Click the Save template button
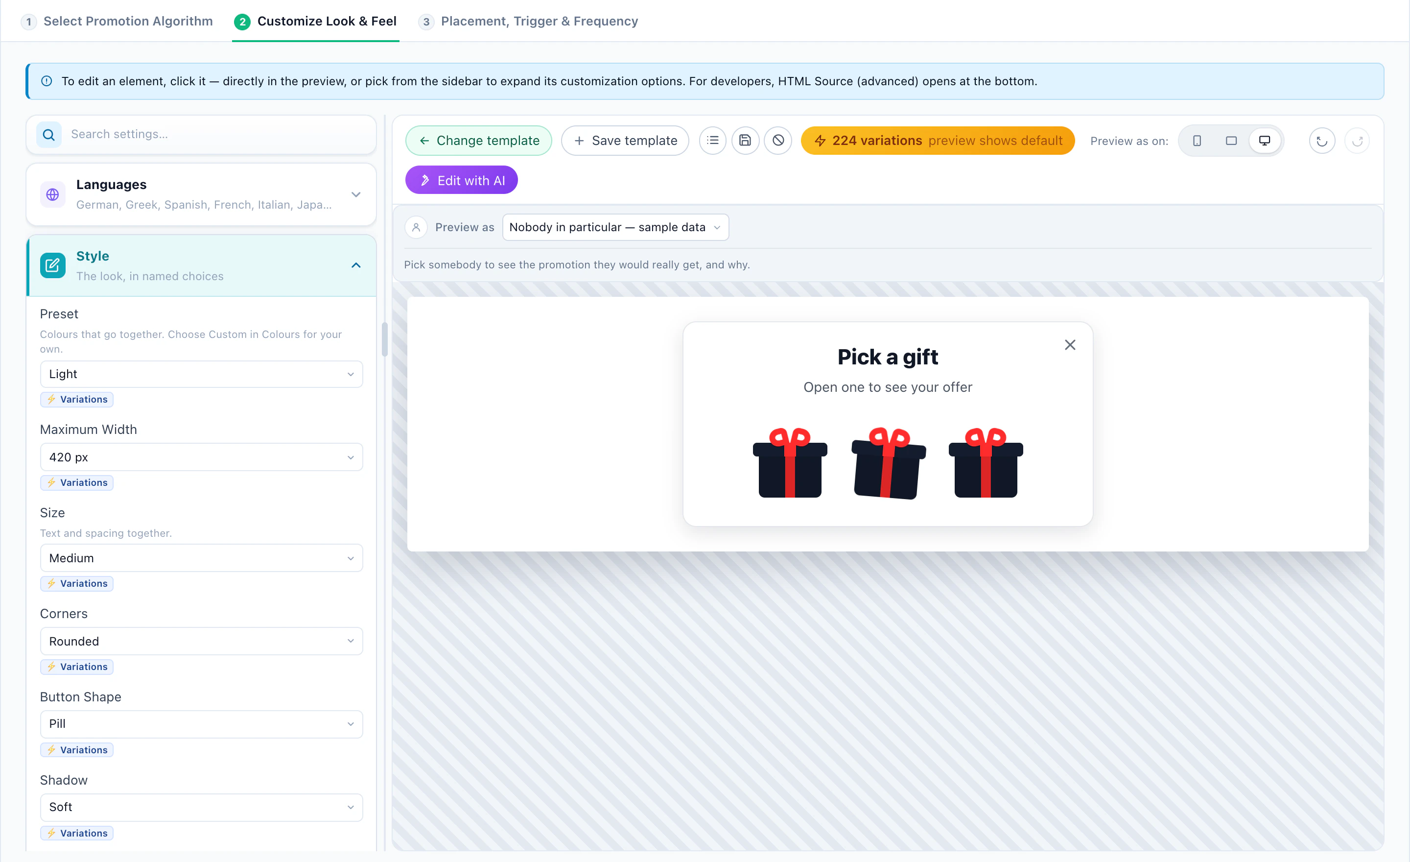Image resolution: width=1410 pixels, height=862 pixels. (625, 140)
